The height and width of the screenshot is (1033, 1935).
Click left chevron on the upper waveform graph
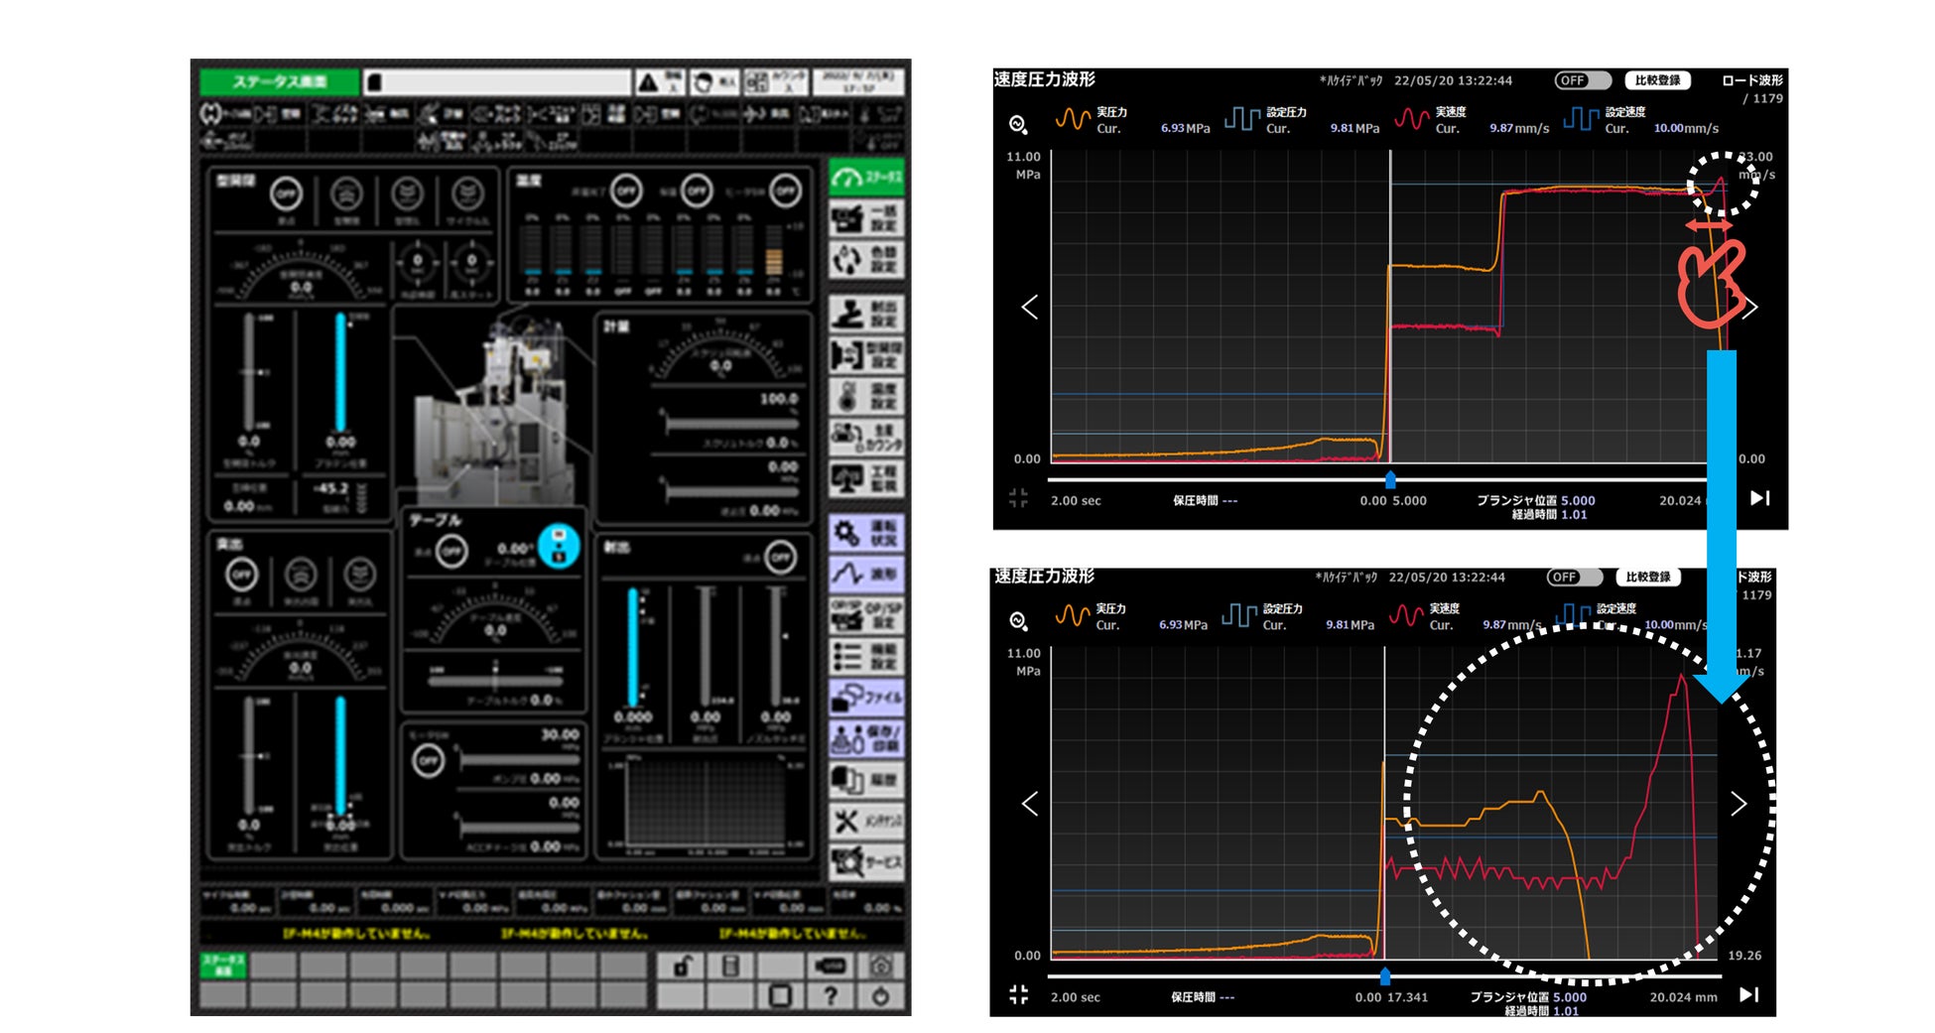(x=1030, y=307)
